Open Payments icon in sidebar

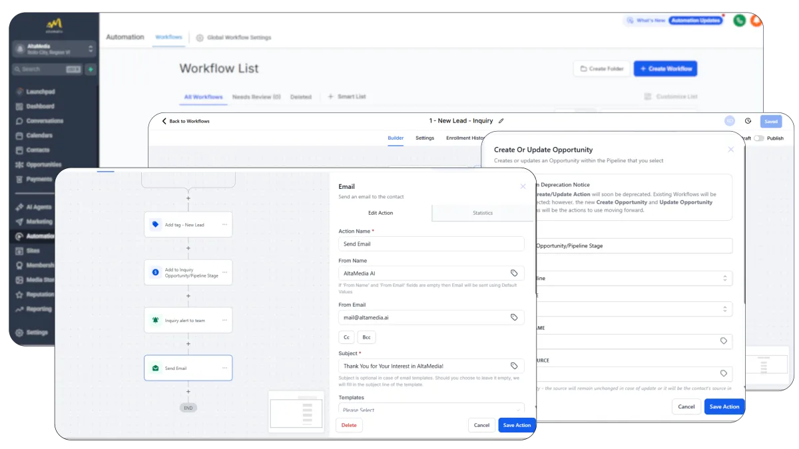(x=20, y=180)
